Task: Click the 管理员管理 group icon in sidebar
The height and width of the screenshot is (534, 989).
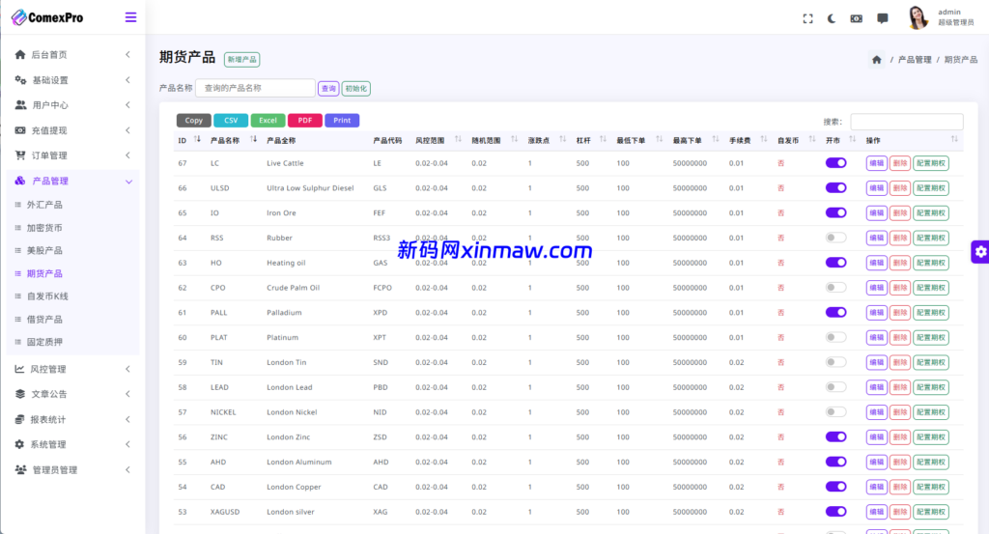Action: click(x=20, y=469)
